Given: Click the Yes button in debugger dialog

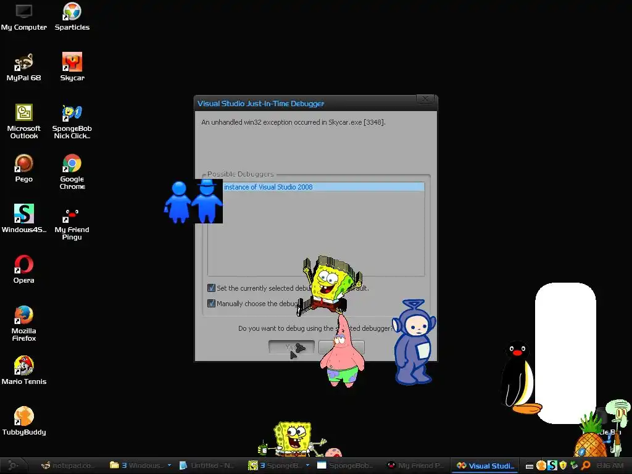Looking at the screenshot, I should point(291,347).
